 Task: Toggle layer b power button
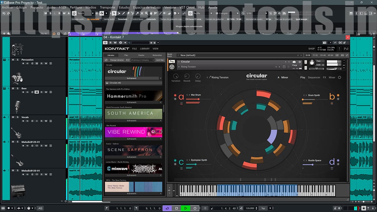[x=338, y=95]
